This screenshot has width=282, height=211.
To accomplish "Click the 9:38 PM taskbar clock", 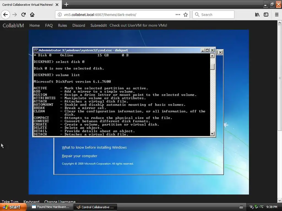I will coord(272,207).
